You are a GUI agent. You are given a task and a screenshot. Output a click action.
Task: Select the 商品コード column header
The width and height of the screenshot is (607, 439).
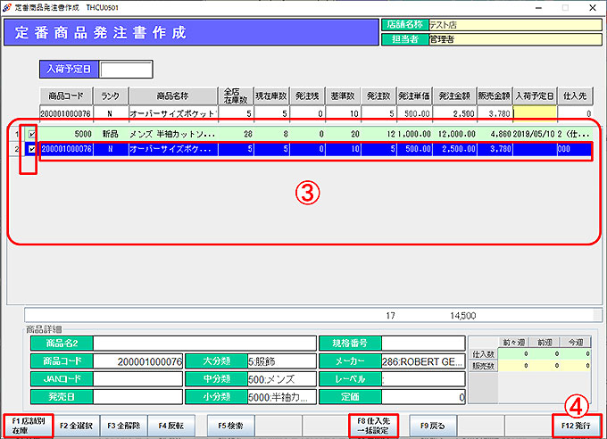coord(66,96)
